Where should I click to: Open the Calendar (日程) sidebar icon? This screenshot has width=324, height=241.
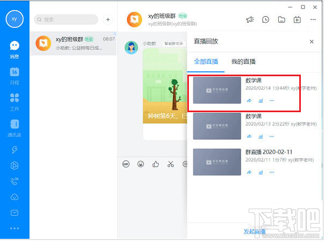tap(15, 76)
